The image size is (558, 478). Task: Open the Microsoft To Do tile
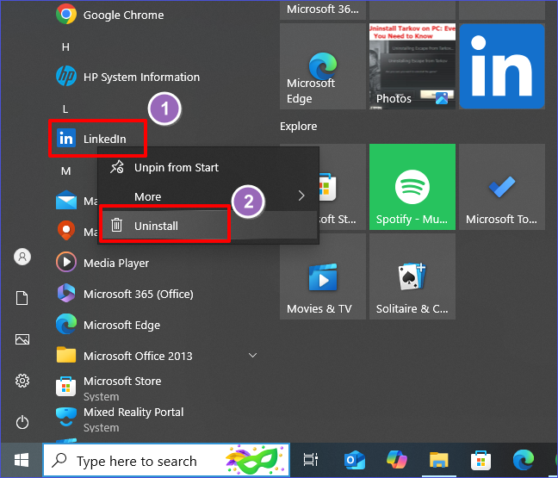[x=502, y=187]
